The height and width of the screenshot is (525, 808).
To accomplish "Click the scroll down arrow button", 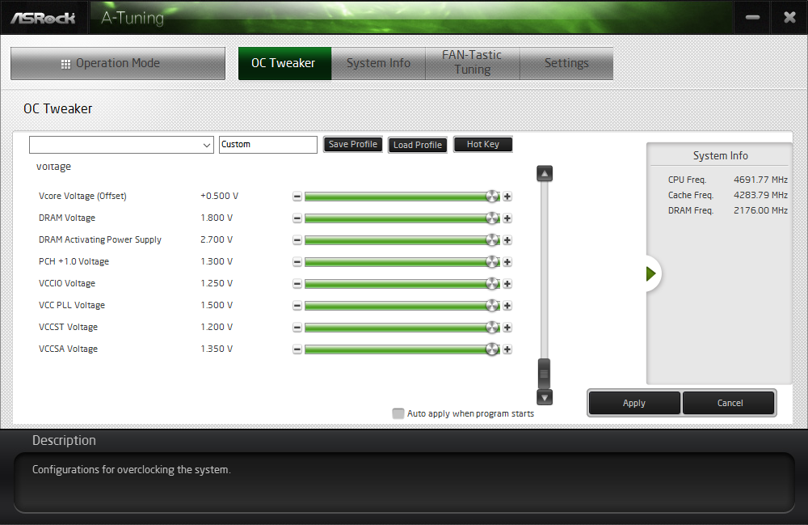I will pyautogui.click(x=544, y=397).
